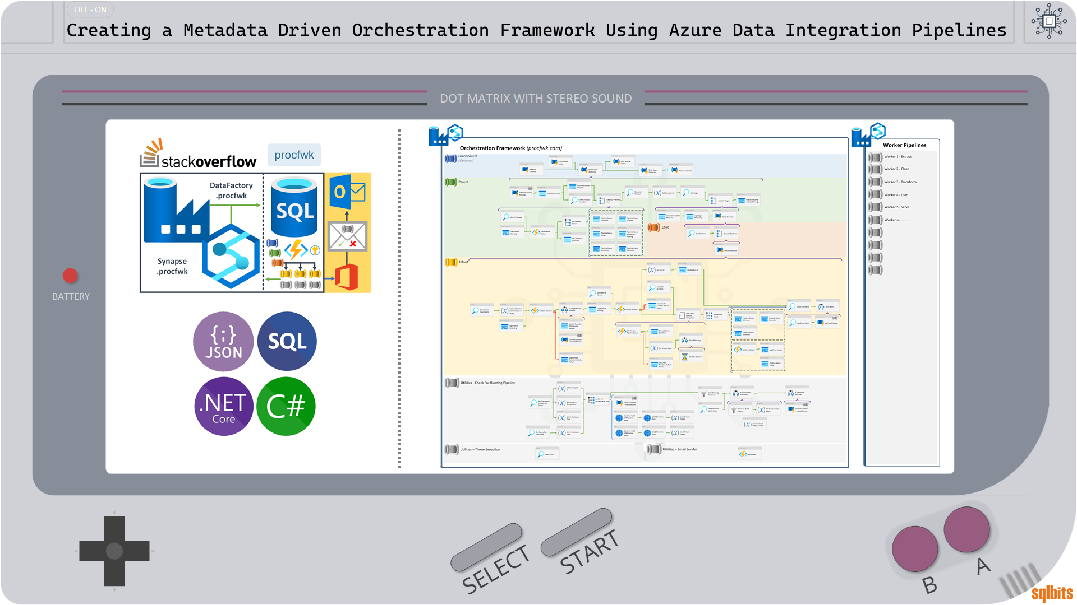Click the procfwk tag label
The image size is (1077, 605).
pyautogui.click(x=294, y=155)
